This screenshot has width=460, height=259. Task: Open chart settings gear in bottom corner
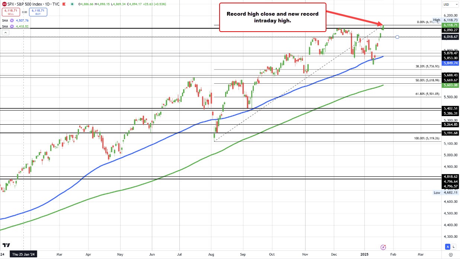pyautogui.click(x=450, y=255)
